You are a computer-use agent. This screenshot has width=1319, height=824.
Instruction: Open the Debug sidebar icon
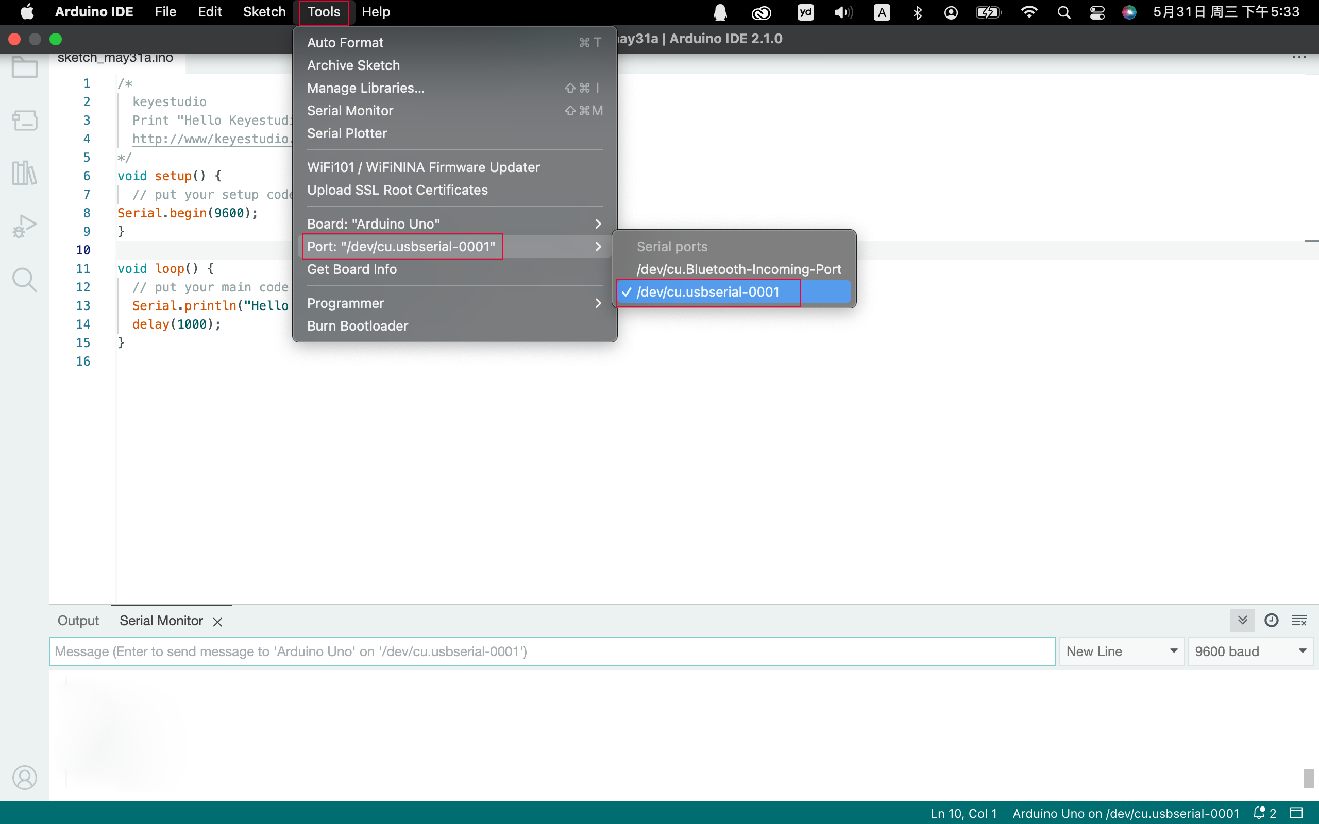25,226
